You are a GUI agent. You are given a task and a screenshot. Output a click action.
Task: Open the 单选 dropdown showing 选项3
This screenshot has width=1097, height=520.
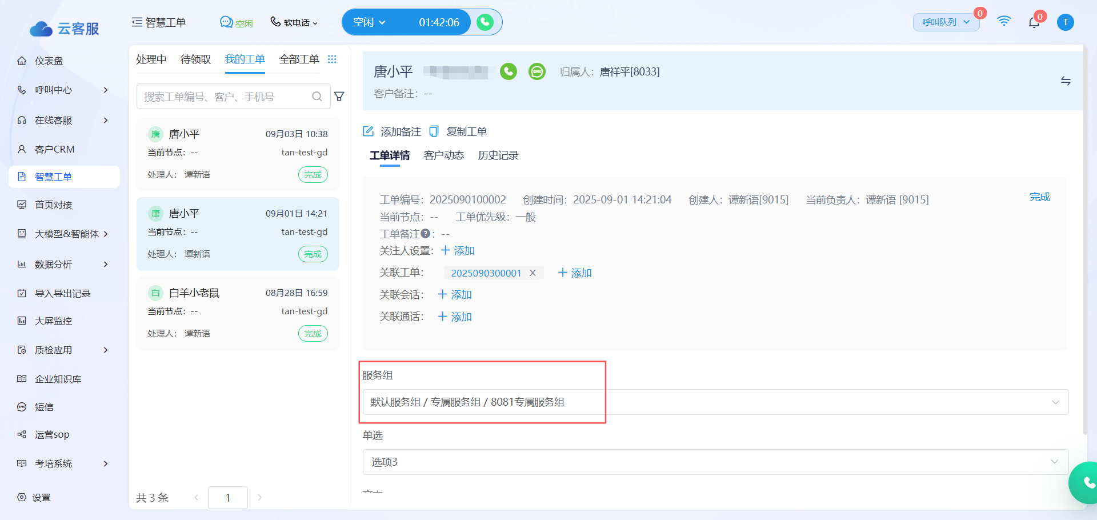(x=715, y=462)
